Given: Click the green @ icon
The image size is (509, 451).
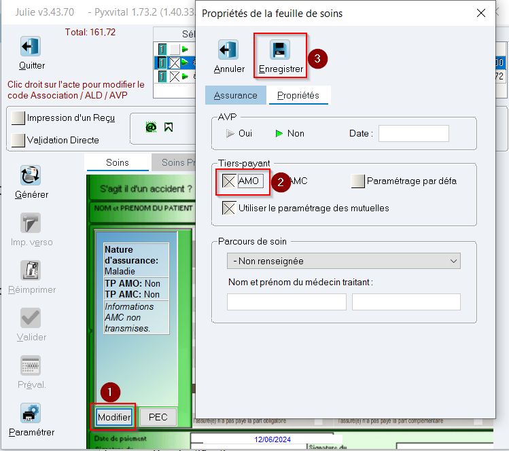Looking at the screenshot, I should [x=151, y=127].
